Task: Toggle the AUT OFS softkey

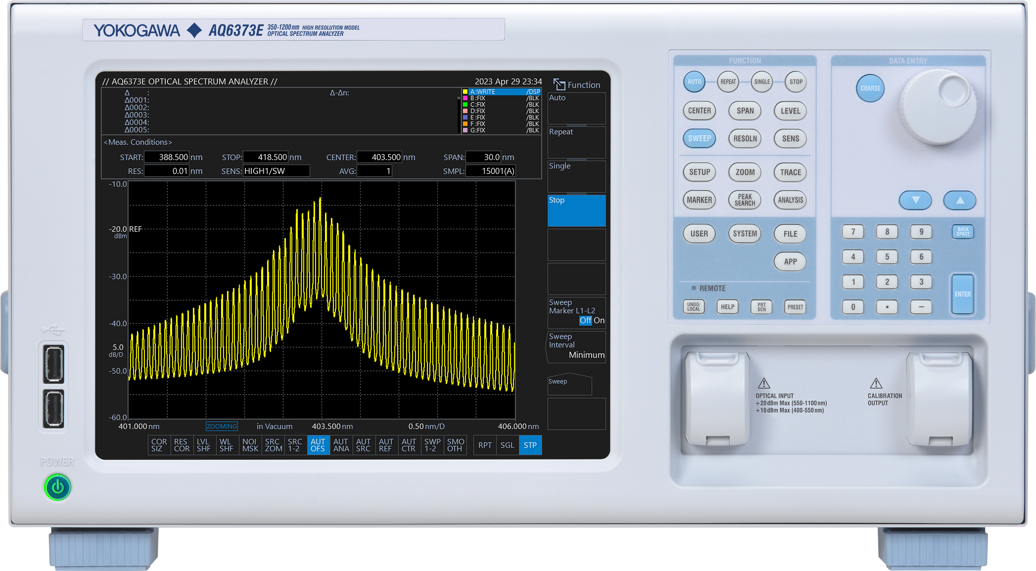Action: coord(318,445)
